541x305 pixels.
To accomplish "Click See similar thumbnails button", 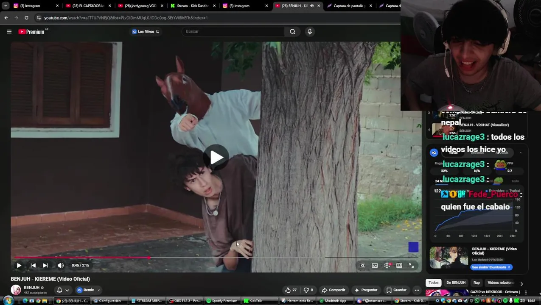I will (x=491, y=267).
